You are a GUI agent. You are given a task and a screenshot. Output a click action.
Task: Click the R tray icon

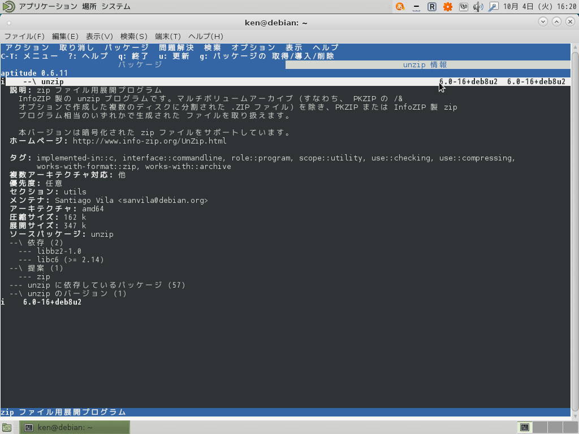click(431, 6)
